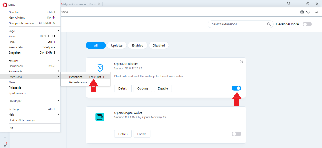Click the Search extensions field

coord(241,24)
